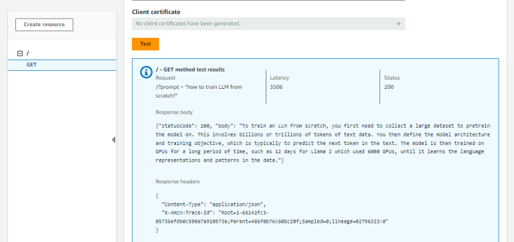
Task: Select the root / resource
Action: point(28,53)
